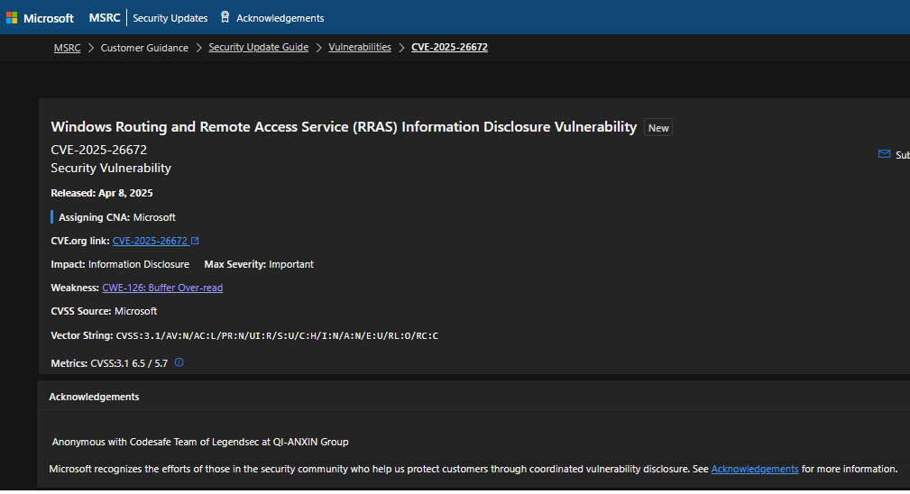This screenshot has width=910, height=494.
Task: Go to MSRC breadcrumb link
Action: (x=67, y=48)
